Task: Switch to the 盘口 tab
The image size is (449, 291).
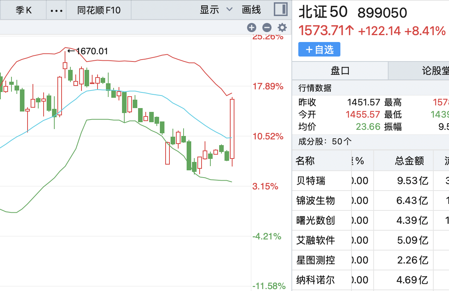Action: 340,71
